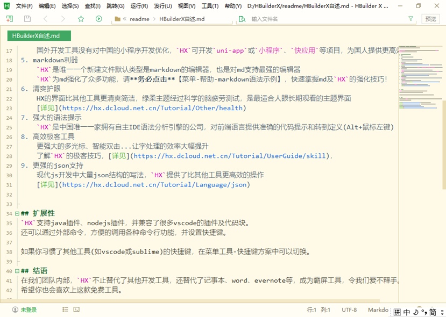The image size is (446, 317).
Task: Open the 跳转(G) menu
Action: (x=116, y=6)
